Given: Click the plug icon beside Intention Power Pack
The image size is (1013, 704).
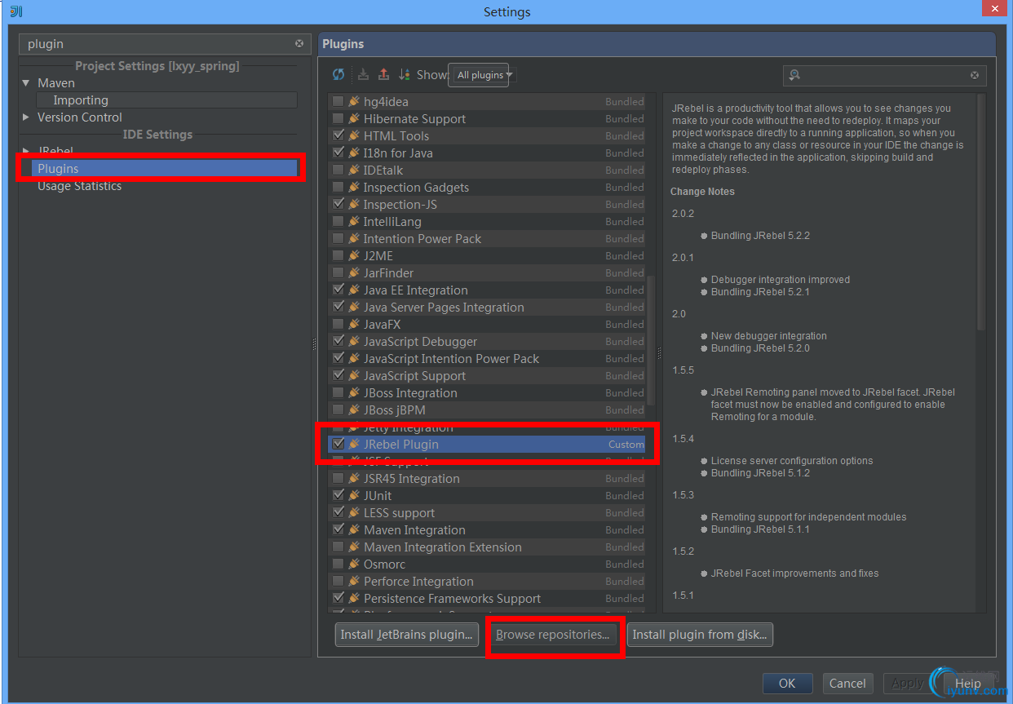Looking at the screenshot, I should pos(354,238).
